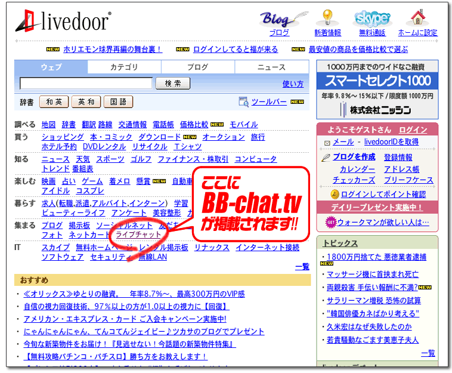This screenshot has height=373, width=452.
Task: Click 一覧 link under トピックス
Action: pos(428,353)
